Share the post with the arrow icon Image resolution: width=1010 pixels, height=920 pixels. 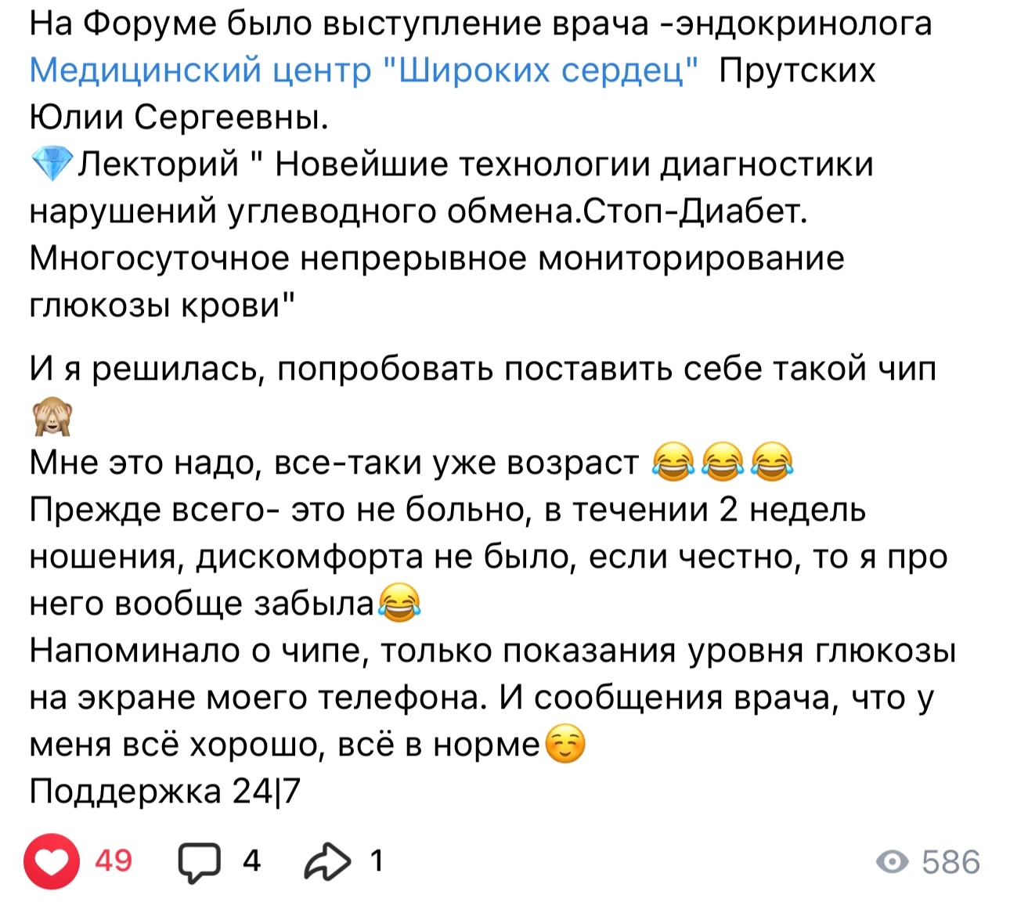pos(327,862)
